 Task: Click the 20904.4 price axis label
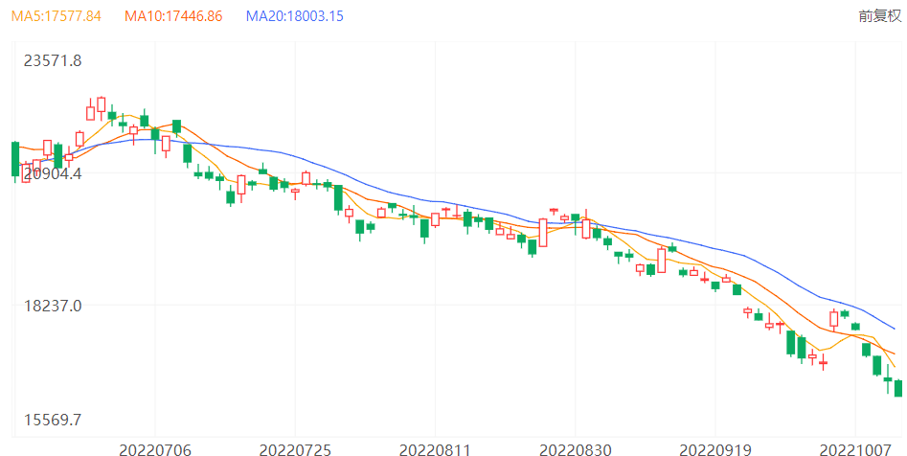tap(53, 173)
